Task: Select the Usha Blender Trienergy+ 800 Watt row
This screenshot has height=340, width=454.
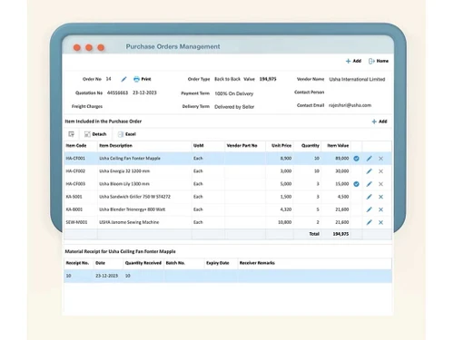Action: click(228, 209)
